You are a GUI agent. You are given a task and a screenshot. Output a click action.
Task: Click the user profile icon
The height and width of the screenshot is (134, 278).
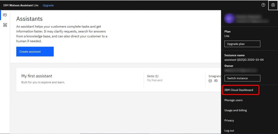[x=273, y=5]
